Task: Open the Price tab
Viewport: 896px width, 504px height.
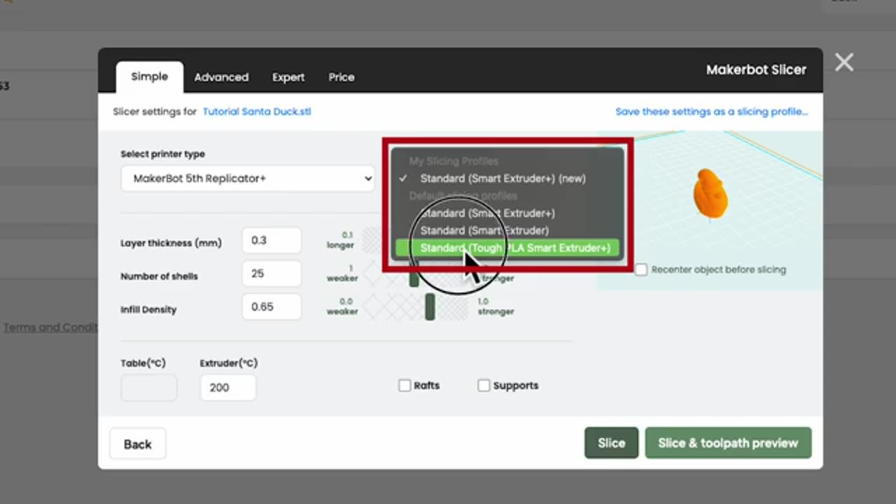Action: tap(342, 78)
